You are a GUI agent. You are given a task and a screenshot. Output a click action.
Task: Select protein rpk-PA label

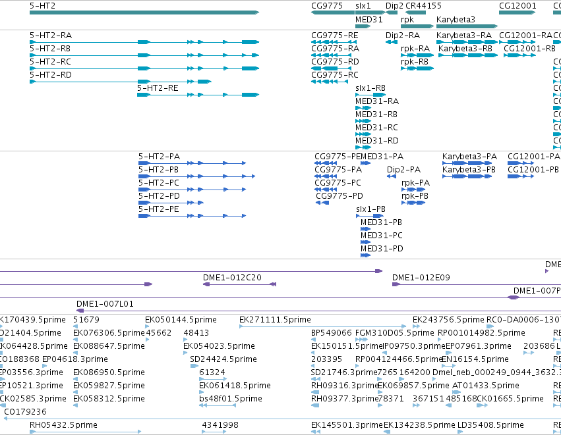point(416,183)
